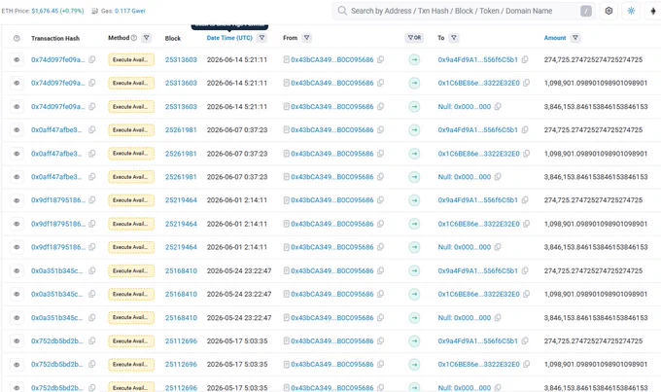Viewport: 661px width, 392px height.
Task: Click Execute Avail method badge in block 25168410 1,098,901 row
Action: (131, 294)
